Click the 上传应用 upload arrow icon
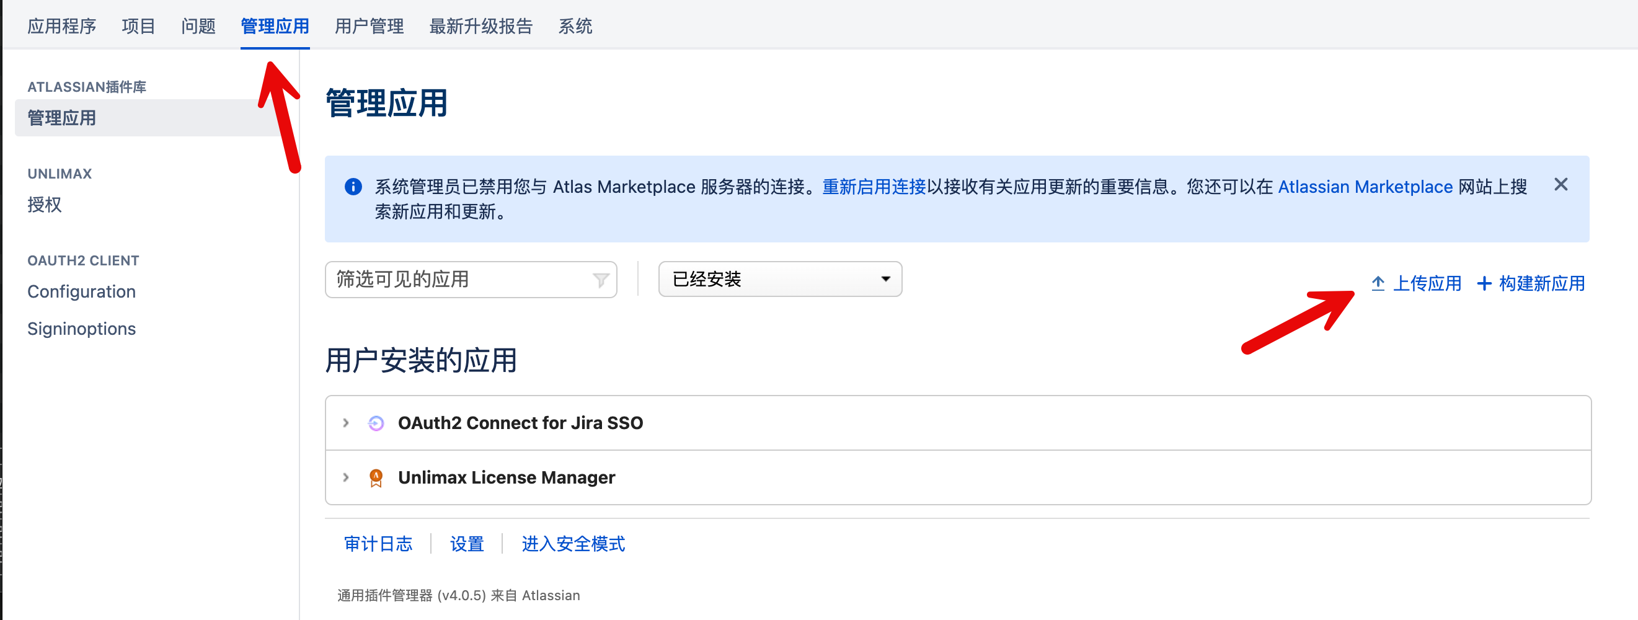The height and width of the screenshot is (620, 1638). pos(1377,283)
